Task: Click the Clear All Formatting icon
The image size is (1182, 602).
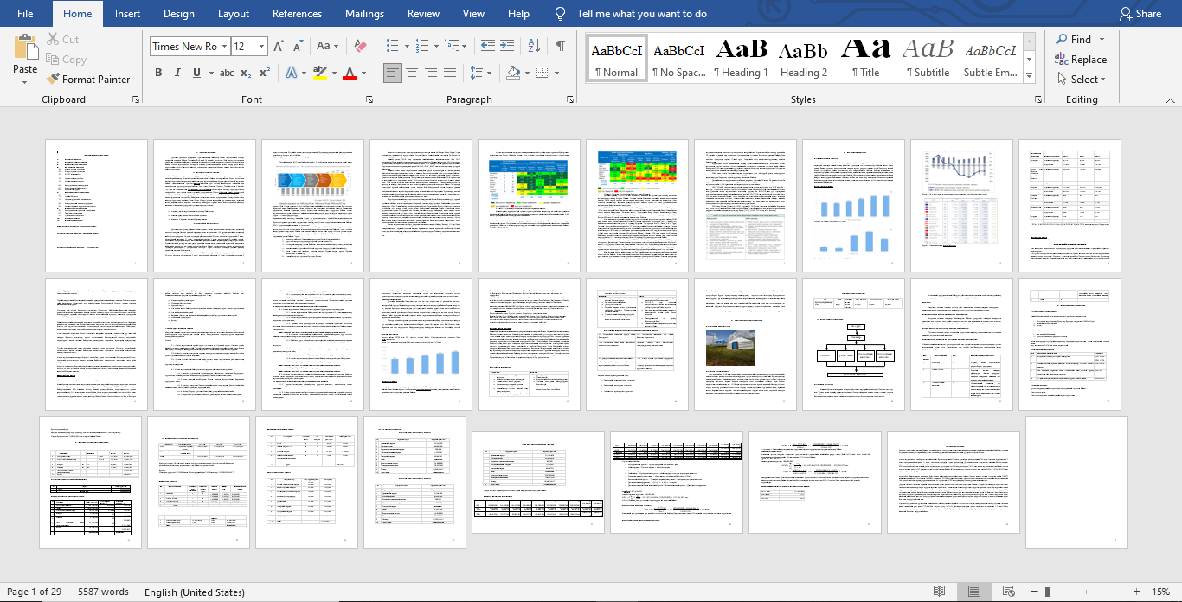Action: point(361,47)
